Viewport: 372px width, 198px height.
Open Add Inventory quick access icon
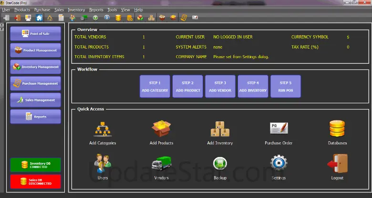tap(220, 129)
